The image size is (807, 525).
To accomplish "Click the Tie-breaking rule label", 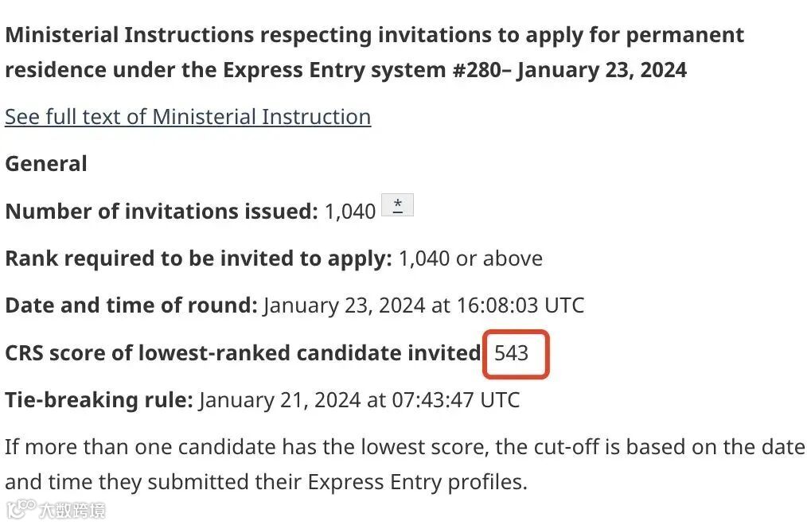I will coord(99,400).
